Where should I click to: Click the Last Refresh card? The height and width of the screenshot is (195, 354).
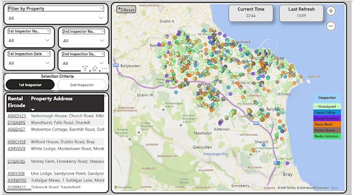pyautogui.click(x=301, y=13)
